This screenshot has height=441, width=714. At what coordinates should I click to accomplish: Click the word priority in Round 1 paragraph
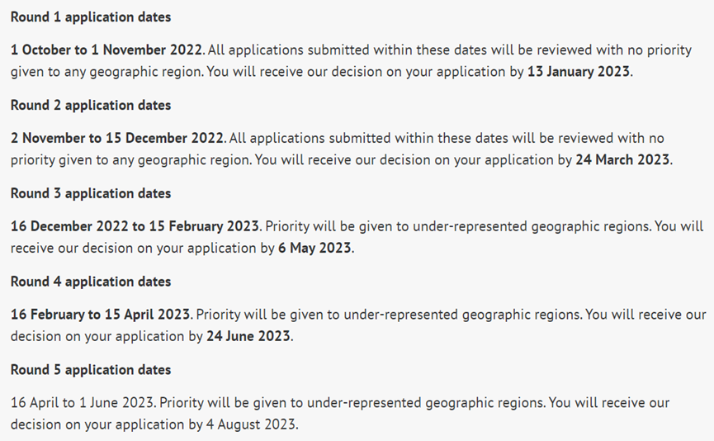[x=669, y=50]
